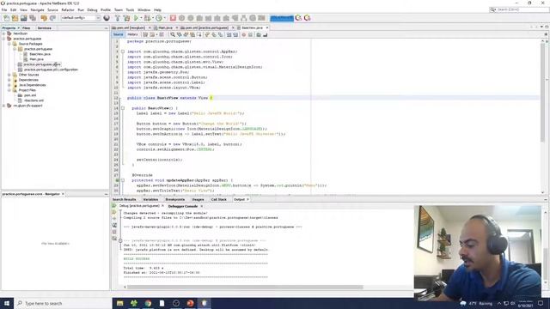Open the Search Results tab
This screenshot has width=550, height=309.
(x=124, y=199)
